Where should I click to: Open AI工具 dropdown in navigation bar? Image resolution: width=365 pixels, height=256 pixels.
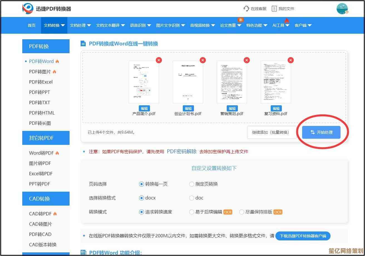click(x=281, y=25)
